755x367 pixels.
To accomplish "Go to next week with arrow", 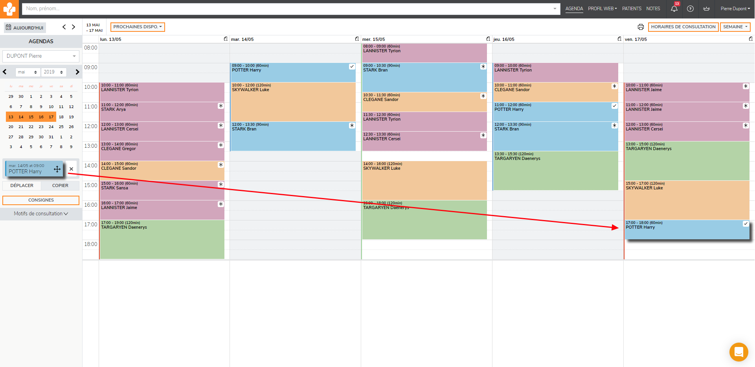I will (x=73, y=27).
